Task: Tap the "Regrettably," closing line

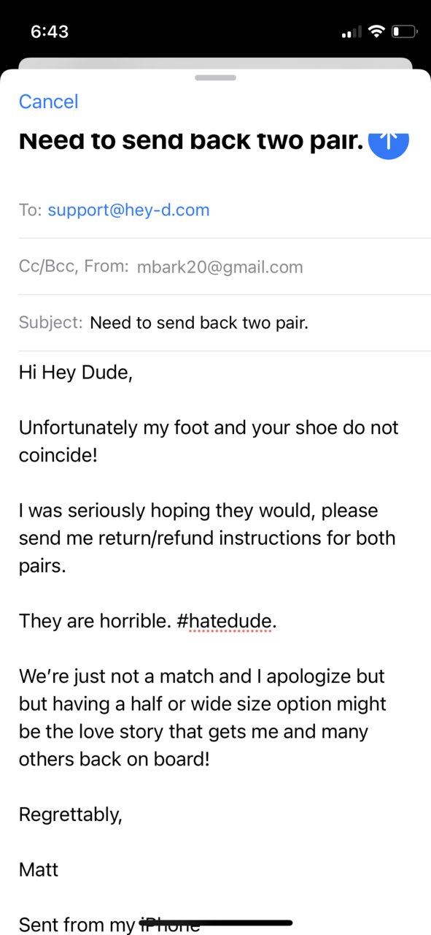Action: pos(71,814)
